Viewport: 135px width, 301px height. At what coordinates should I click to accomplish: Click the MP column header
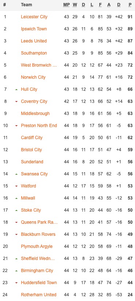[66, 5]
